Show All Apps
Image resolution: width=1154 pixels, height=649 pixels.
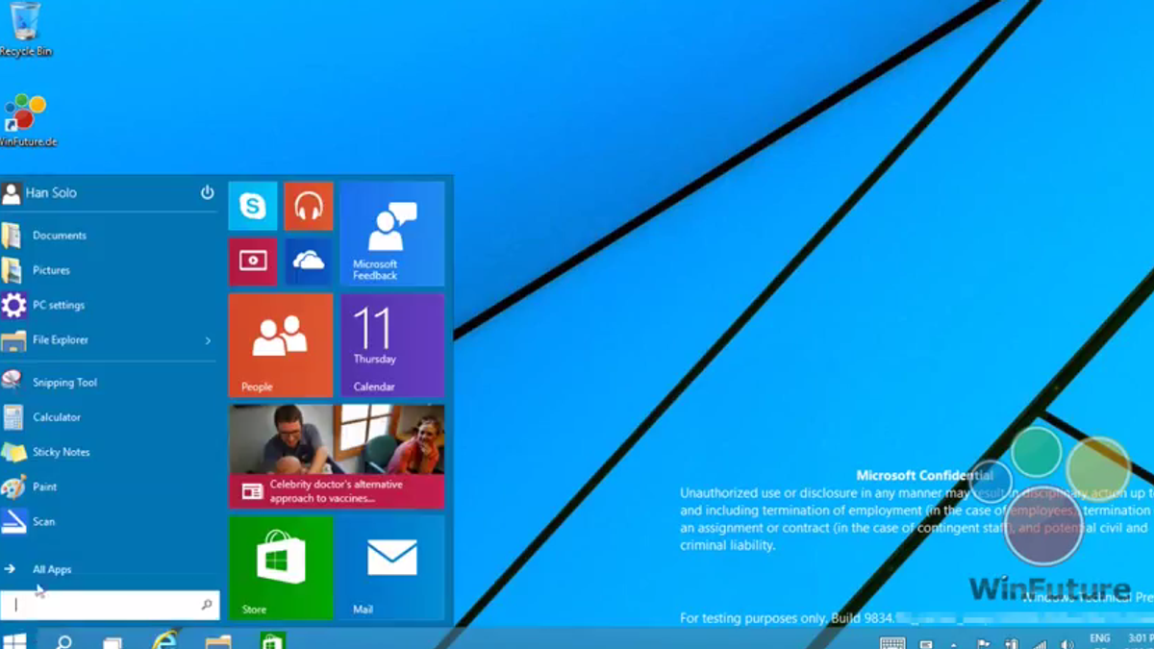[x=108, y=569]
